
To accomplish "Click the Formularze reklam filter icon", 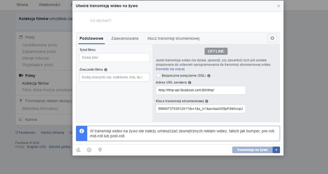I will (x=21, y=101).
